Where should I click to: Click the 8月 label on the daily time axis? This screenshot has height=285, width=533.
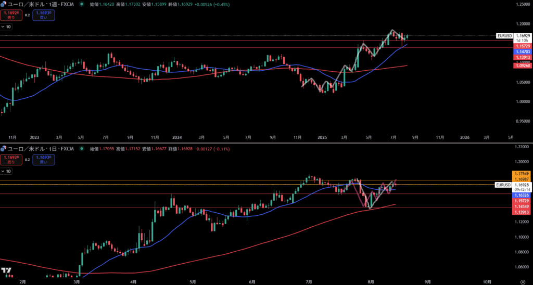371,281
